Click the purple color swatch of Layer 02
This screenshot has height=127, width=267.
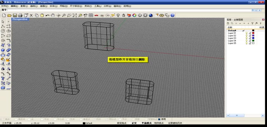(253, 36)
